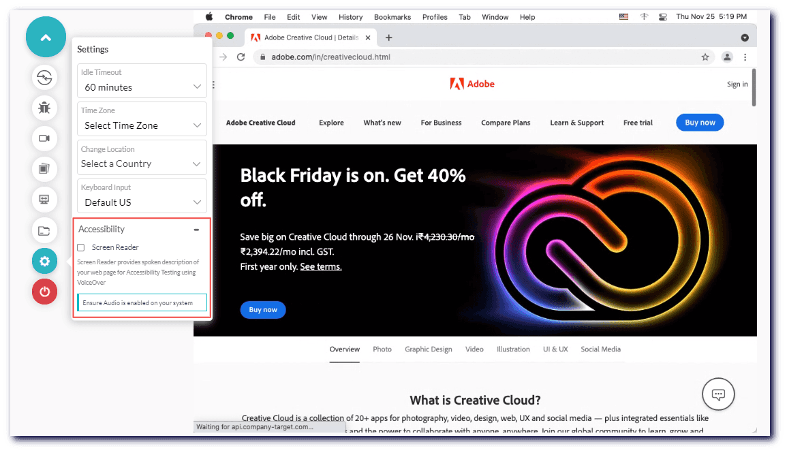The height and width of the screenshot is (453, 787).
Task: Click the clock showing Thu Nov 25
Action: [711, 16]
